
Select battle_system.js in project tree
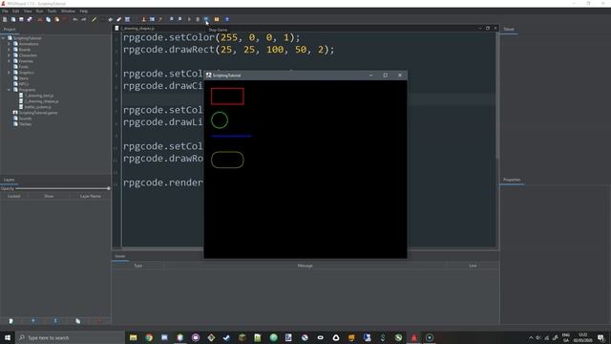click(x=35, y=107)
